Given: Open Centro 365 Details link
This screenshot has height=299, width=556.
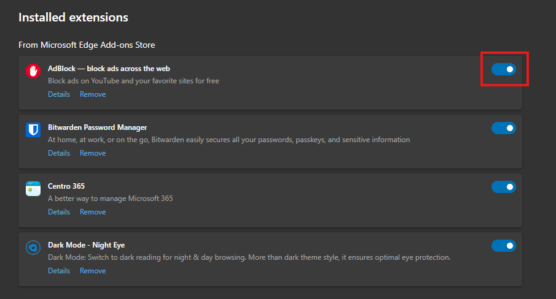Looking at the screenshot, I should 59,212.
